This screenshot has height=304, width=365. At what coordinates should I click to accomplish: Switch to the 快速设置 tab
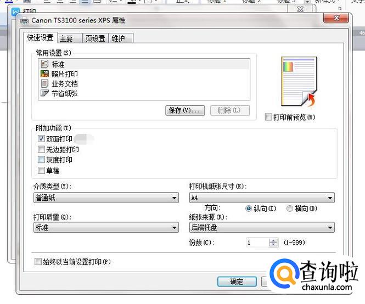41,37
